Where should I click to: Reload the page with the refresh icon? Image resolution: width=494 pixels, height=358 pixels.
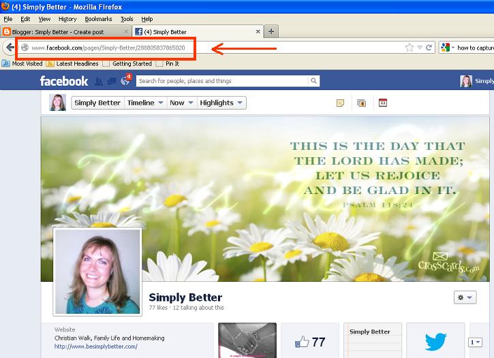[429, 48]
